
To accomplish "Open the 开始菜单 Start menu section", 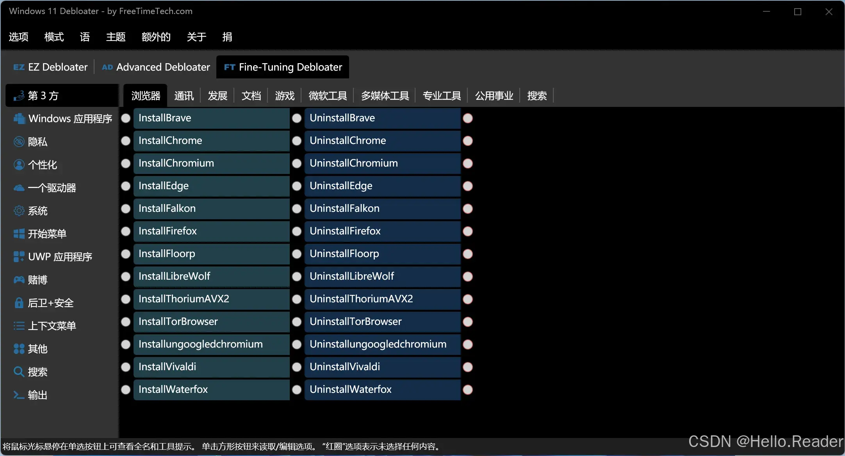I will point(46,234).
